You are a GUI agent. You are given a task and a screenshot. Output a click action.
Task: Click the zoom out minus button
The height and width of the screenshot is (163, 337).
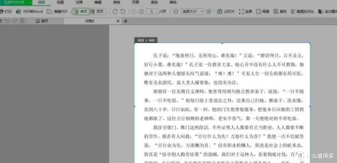pos(176,12)
